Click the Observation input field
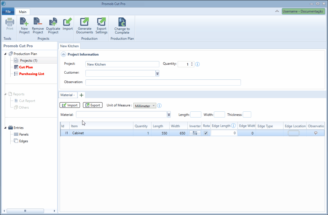The width and height of the screenshot is (328, 215). click(163, 82)
